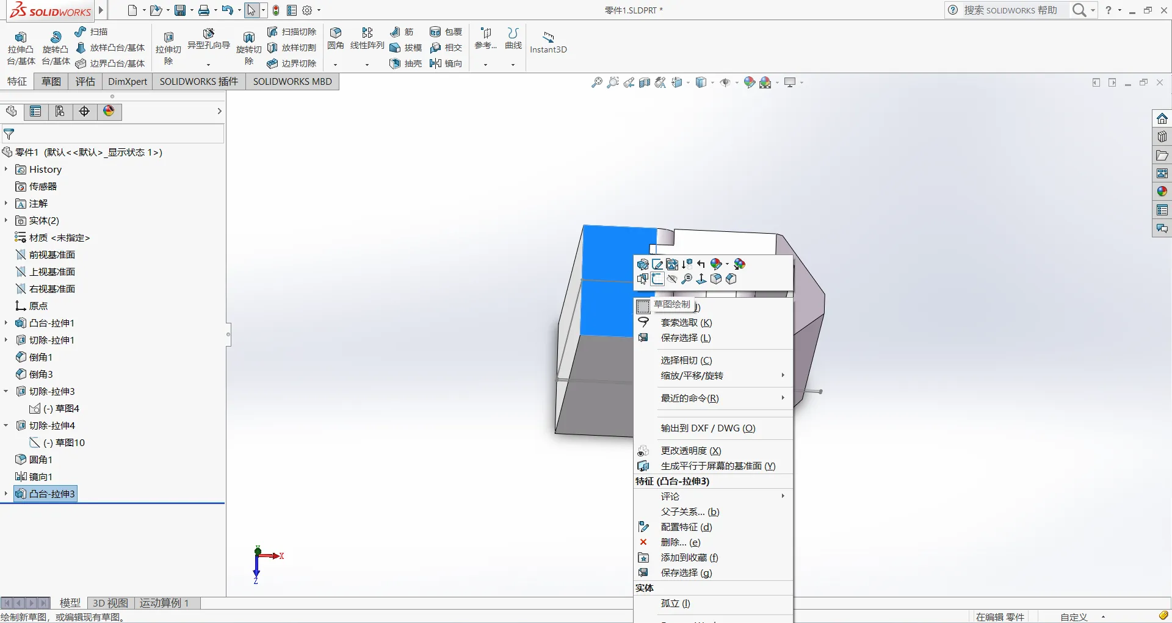
Task: Open Appearances color ball in right task pane
Action: (x=1162, y=192)
